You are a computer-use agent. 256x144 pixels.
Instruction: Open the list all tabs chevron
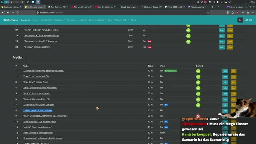point(218,7)
